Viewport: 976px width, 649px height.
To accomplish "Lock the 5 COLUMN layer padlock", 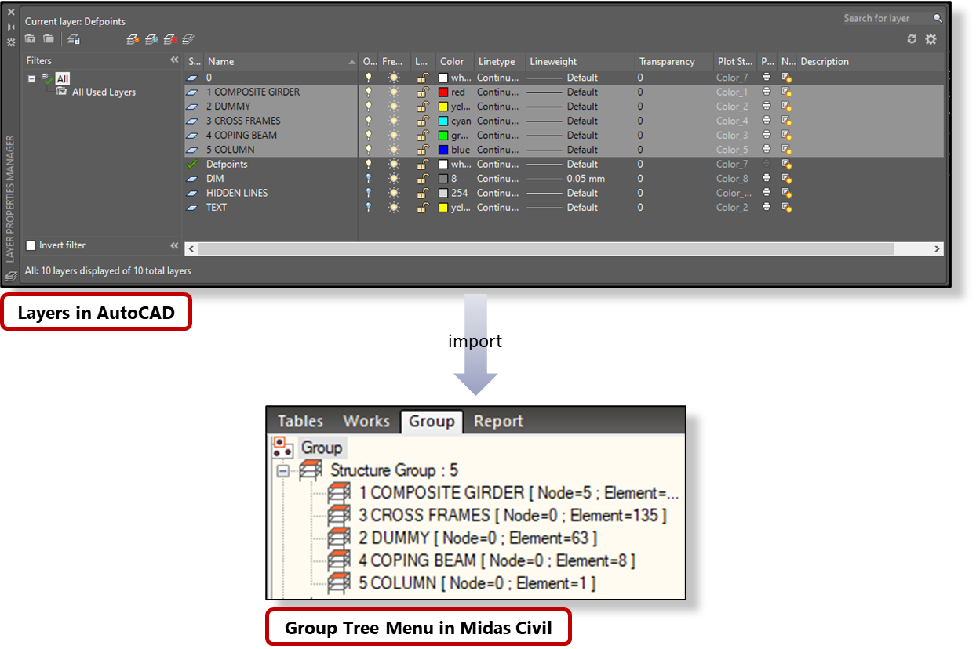I will [x=423, y=149].
